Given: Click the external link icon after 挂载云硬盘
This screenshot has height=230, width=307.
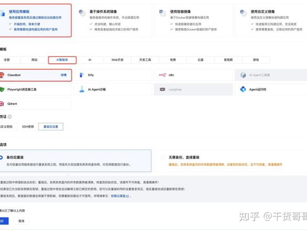Looking at the screenshot, I should pyautogui.click(x=127, y=196).
